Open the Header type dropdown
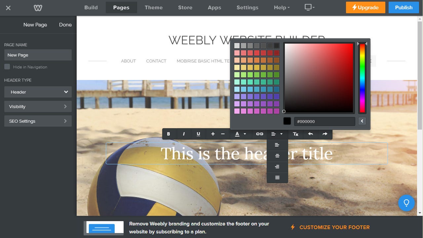The width and height of the screenshot is (423, 238). (x=38, y=92)
